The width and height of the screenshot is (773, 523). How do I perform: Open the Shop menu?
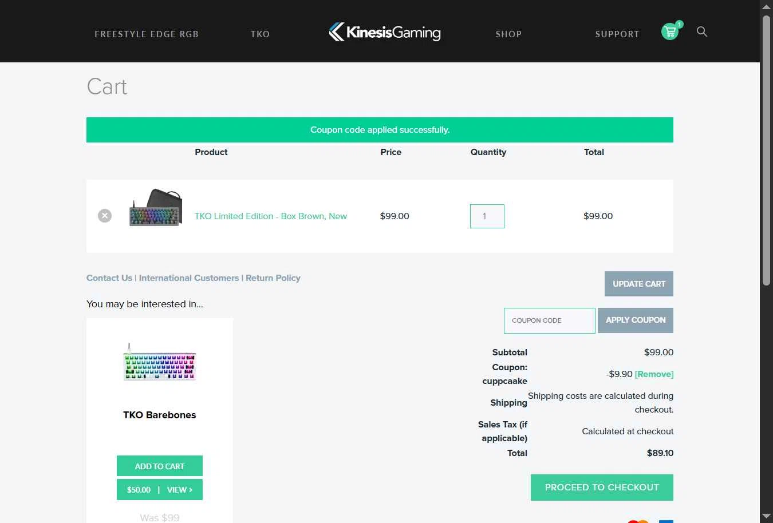click(x=508, y=34)
